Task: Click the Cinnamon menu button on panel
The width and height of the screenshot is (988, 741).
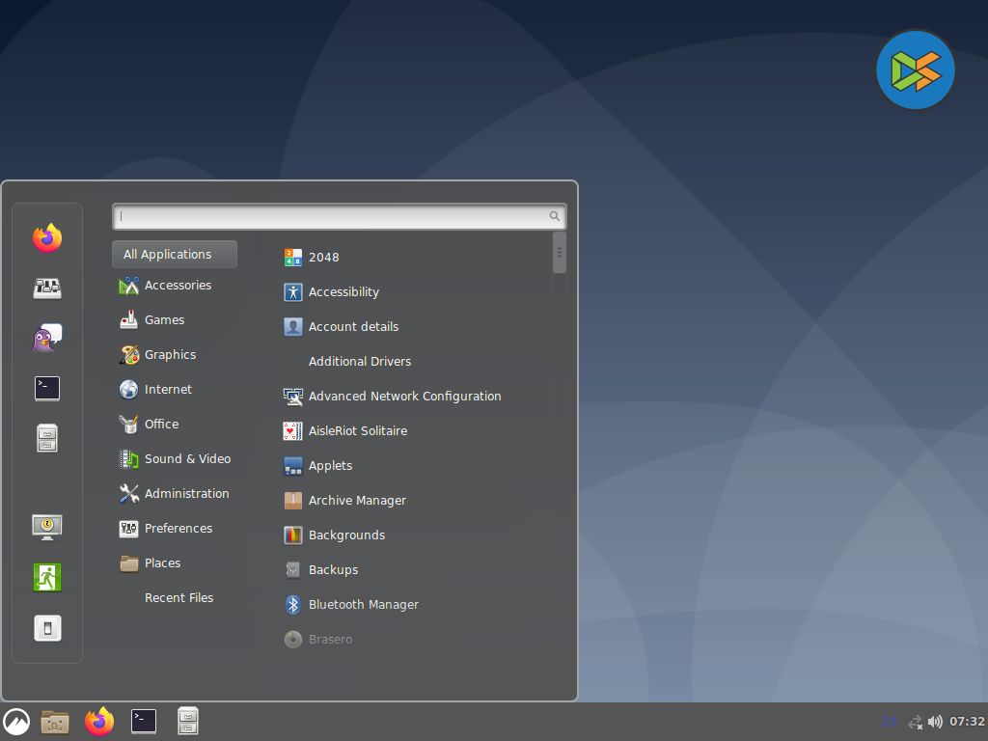Action: 16,722
